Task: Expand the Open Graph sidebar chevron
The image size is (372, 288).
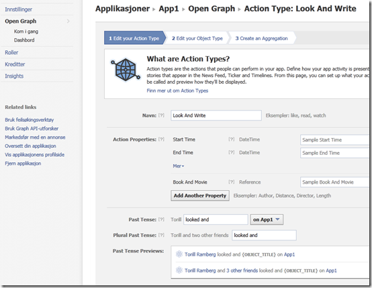Action: pos(68,21)
